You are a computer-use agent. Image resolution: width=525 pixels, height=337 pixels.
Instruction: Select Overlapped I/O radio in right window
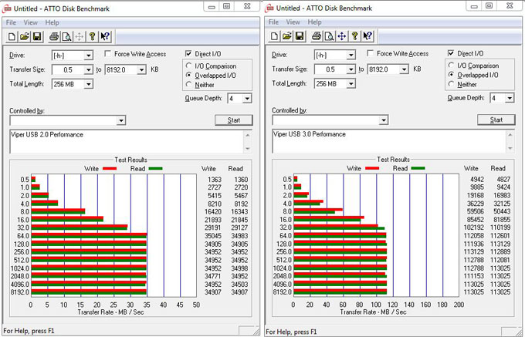pyautogui.click(x=451, y=75)
